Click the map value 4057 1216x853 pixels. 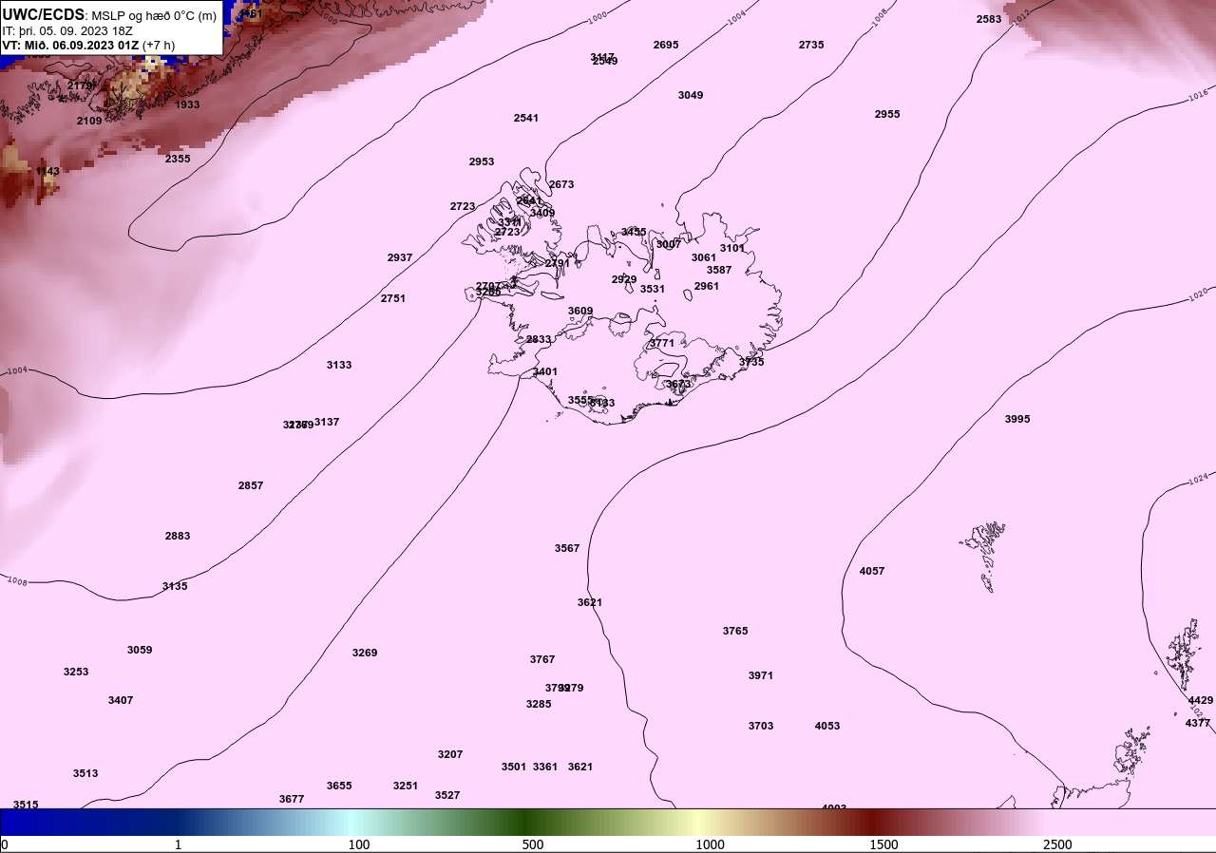click(872, 571)
